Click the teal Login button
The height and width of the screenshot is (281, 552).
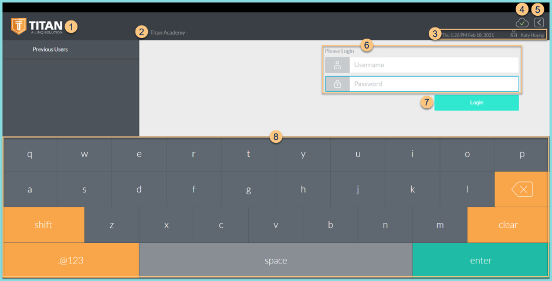click(476, 102)
